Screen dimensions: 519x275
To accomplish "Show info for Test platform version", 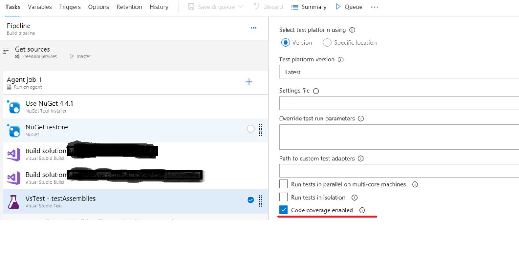I will pos(341,60).
